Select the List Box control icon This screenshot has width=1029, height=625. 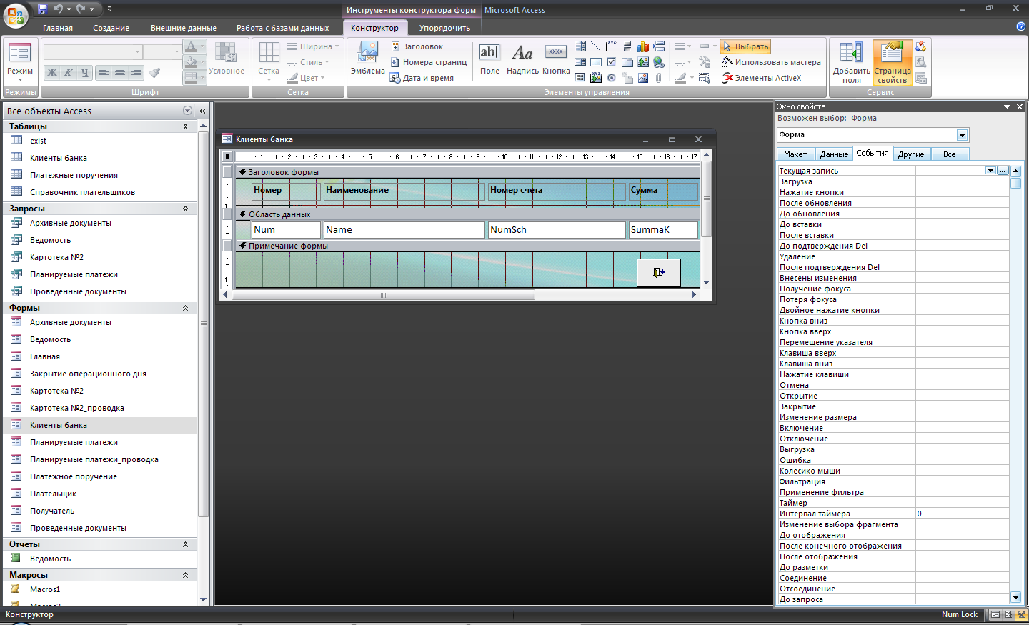tap(580, 62)
